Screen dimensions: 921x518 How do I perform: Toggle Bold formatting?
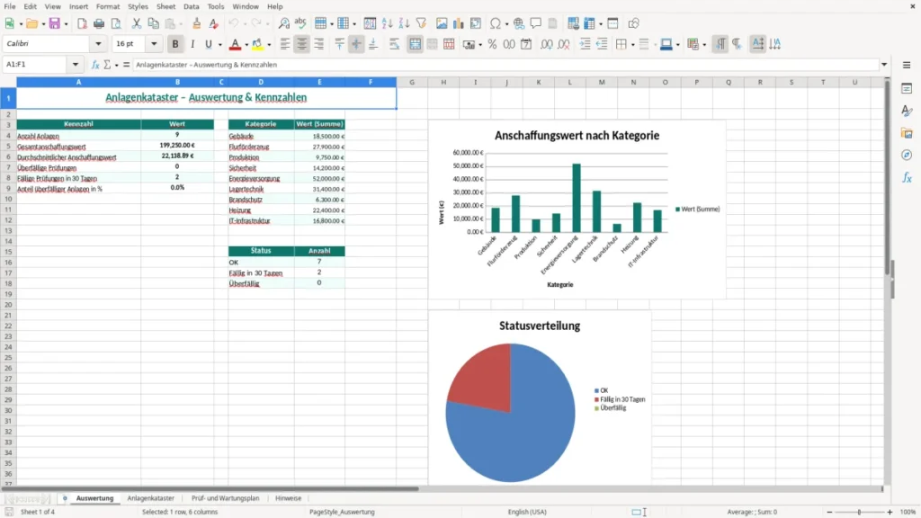pos(175,44)
